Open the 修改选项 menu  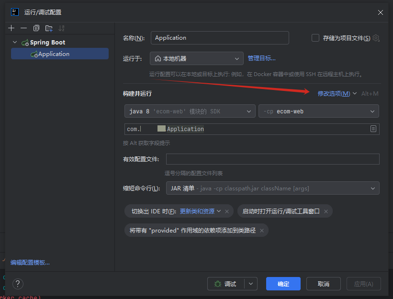click(x=337, y=93)
